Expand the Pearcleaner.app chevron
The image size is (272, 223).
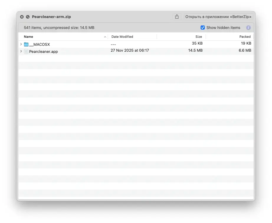(x=21, y=51)
